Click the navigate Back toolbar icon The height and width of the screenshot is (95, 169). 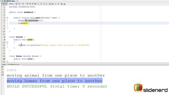click(19, 4)
